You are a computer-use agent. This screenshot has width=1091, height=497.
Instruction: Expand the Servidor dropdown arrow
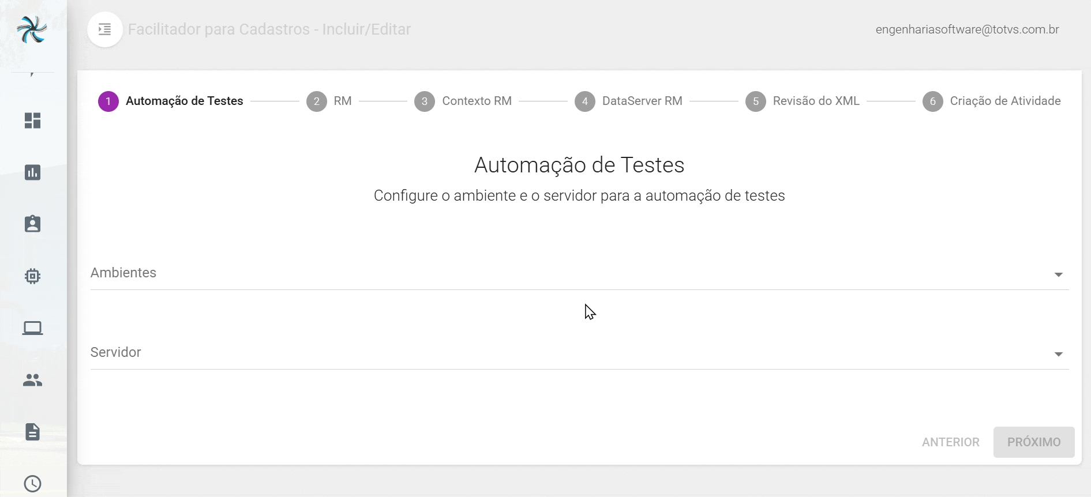(1058, 354)
